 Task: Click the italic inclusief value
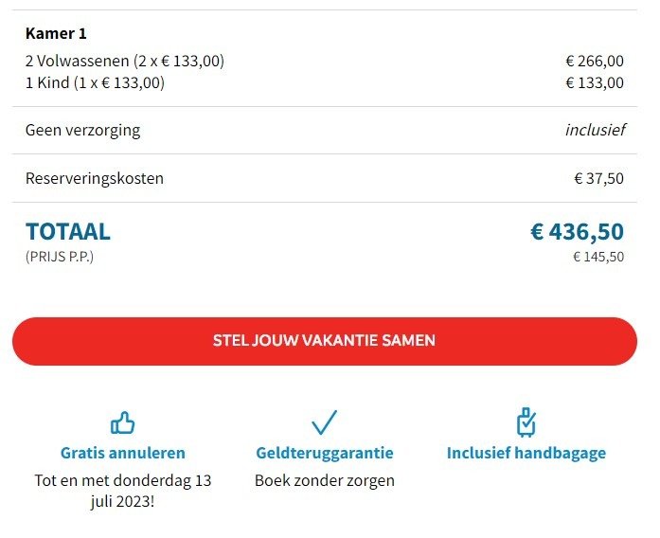595,130
